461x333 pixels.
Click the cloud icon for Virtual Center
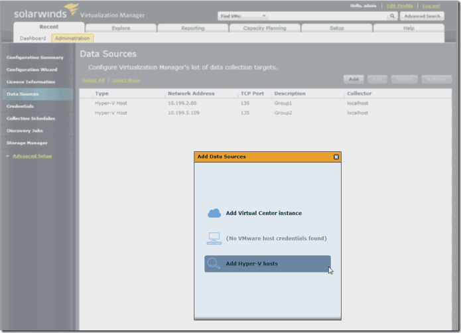point(214,213)
